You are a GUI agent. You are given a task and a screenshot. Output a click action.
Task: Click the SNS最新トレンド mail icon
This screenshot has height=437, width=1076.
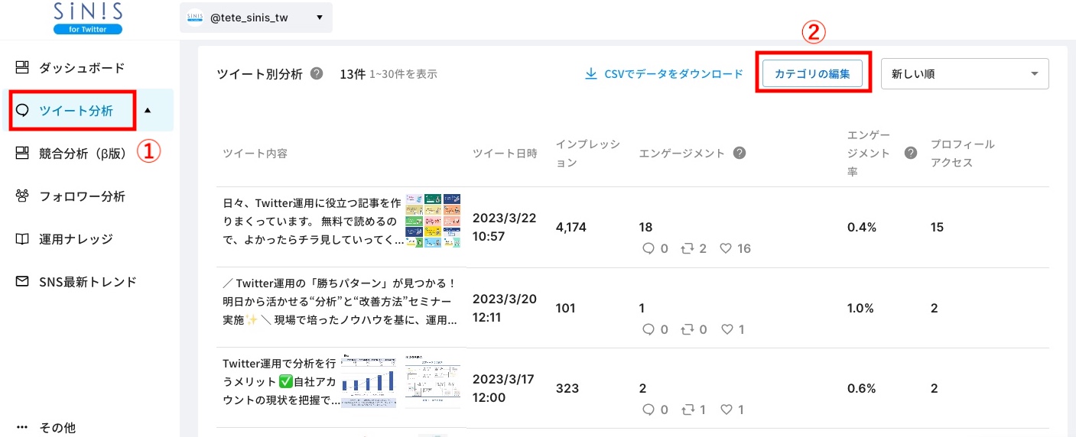click(x=22, y=282)
